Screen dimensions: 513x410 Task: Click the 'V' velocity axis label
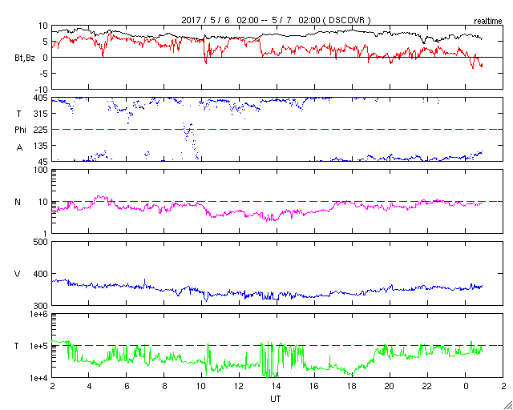tap(18, 274)
